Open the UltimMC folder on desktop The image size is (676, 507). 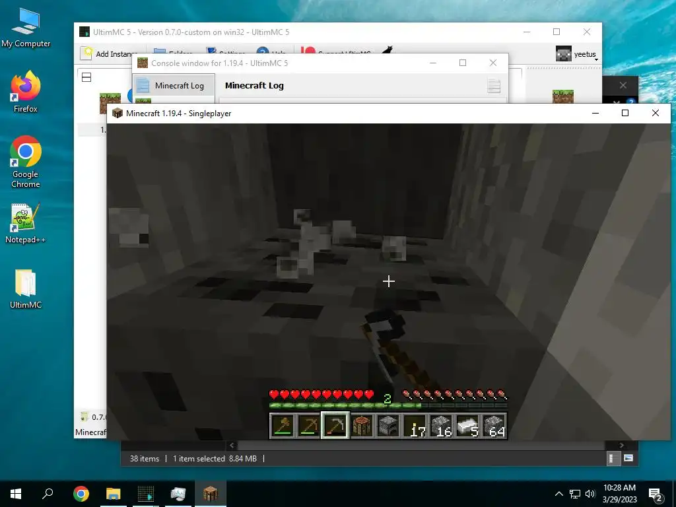[x=26, y=289]
